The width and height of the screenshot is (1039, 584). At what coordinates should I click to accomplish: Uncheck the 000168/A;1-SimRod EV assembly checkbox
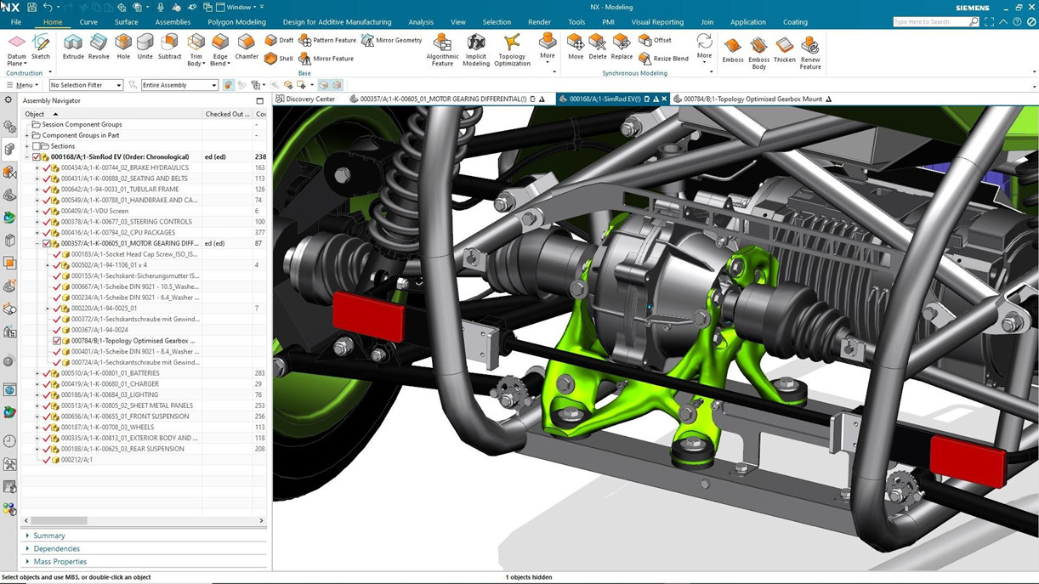tap(36, 156)
